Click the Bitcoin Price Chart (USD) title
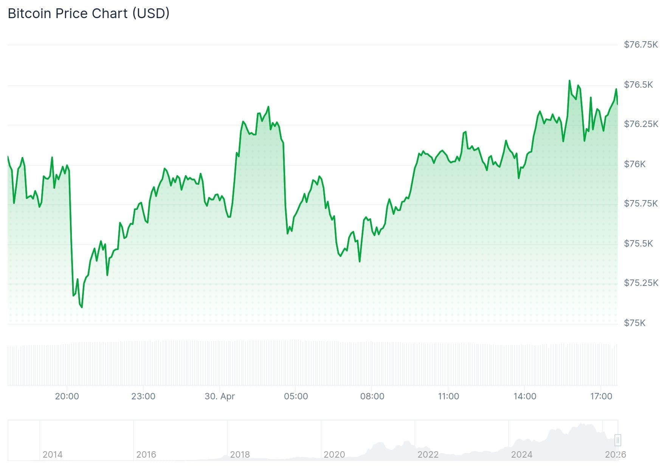The image size is (667, 472). pos(88,14)
